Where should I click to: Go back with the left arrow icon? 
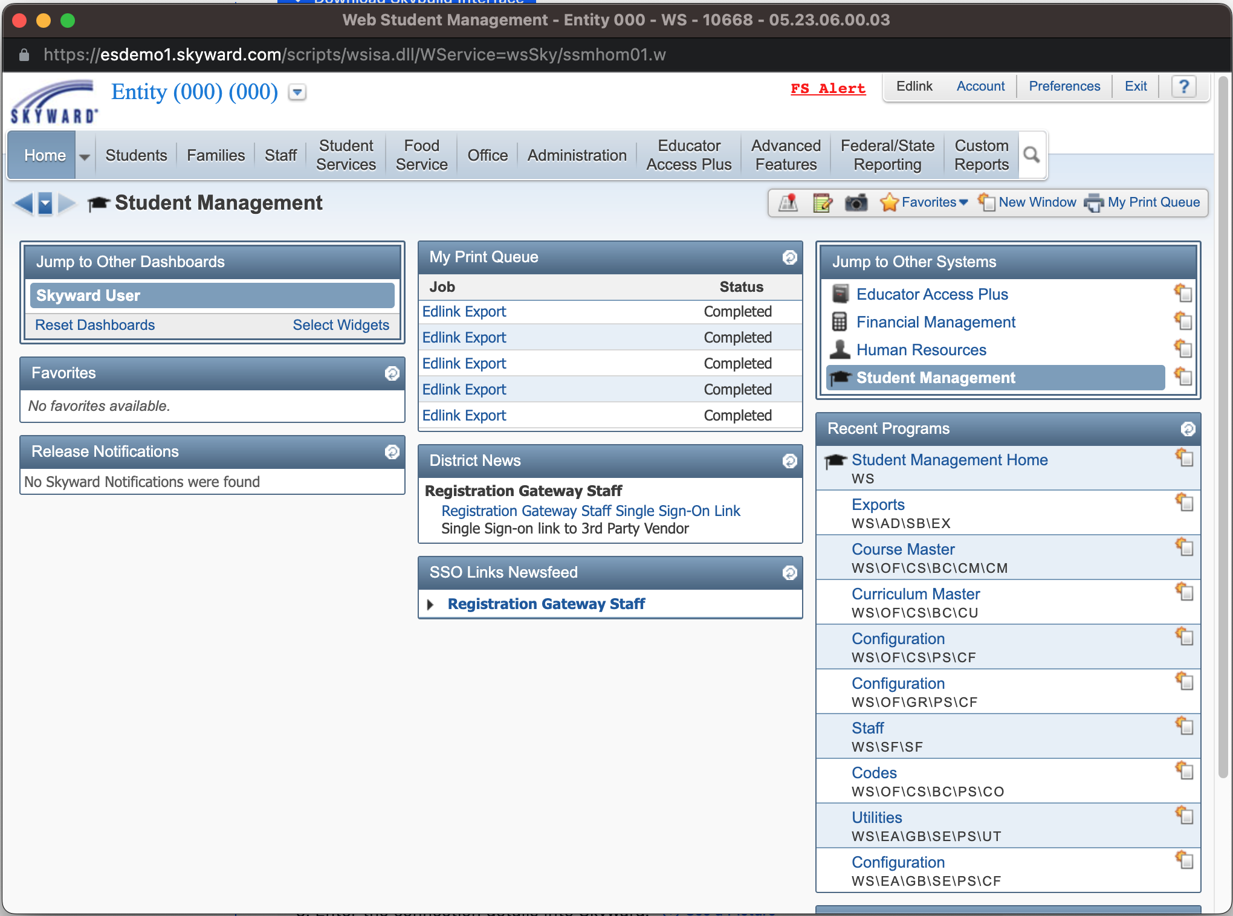pos(24,203)
